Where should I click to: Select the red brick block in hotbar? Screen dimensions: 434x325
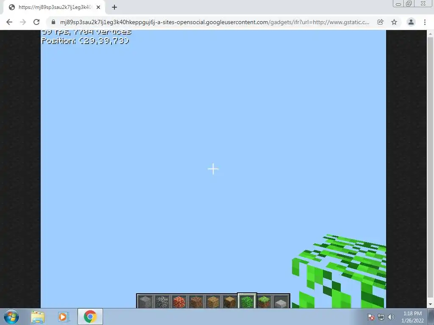[179, 301]
